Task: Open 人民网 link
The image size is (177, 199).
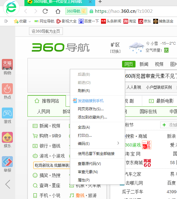Action: pos(43,112)
